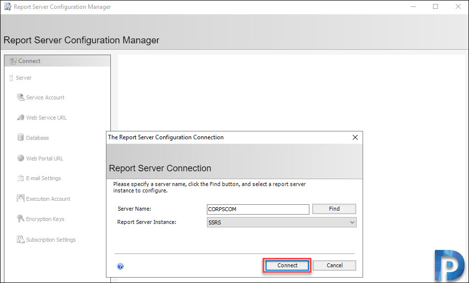Open the Report Server Instance dropdown

point(281,222)
